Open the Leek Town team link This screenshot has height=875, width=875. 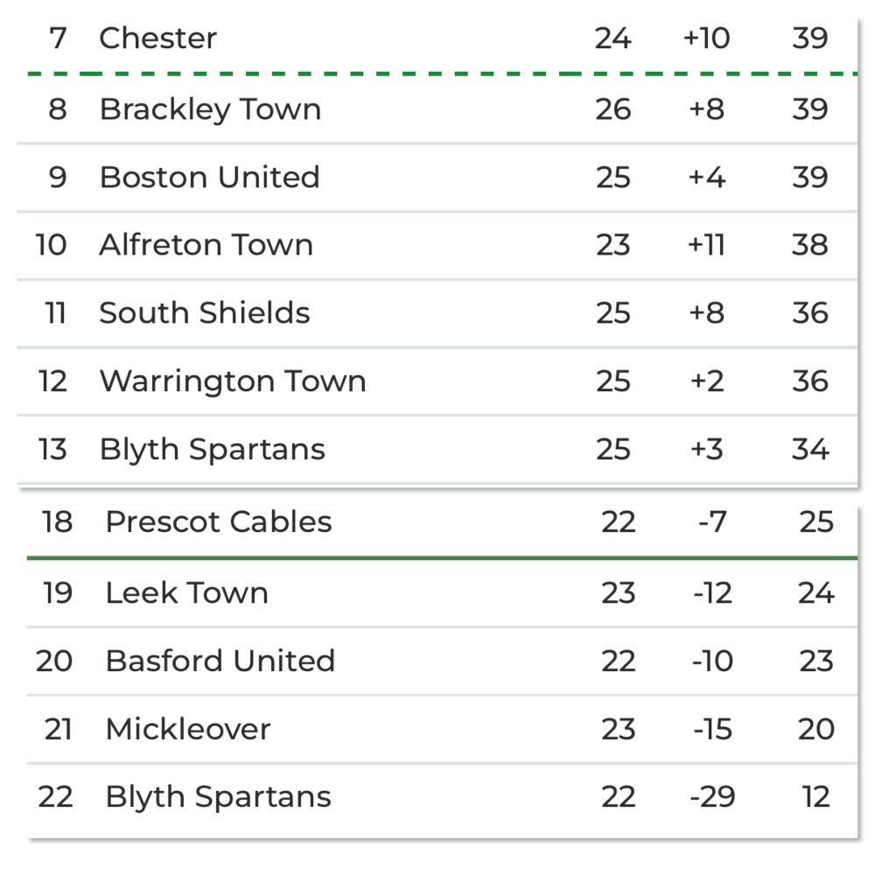coord(186,593)
